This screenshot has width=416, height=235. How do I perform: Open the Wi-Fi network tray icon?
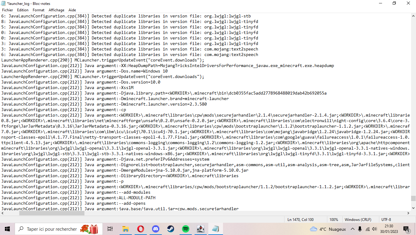point(368,229)
